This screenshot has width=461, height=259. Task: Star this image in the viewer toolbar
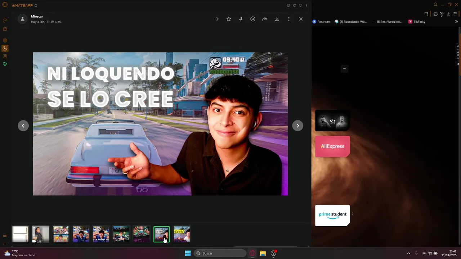229,19
